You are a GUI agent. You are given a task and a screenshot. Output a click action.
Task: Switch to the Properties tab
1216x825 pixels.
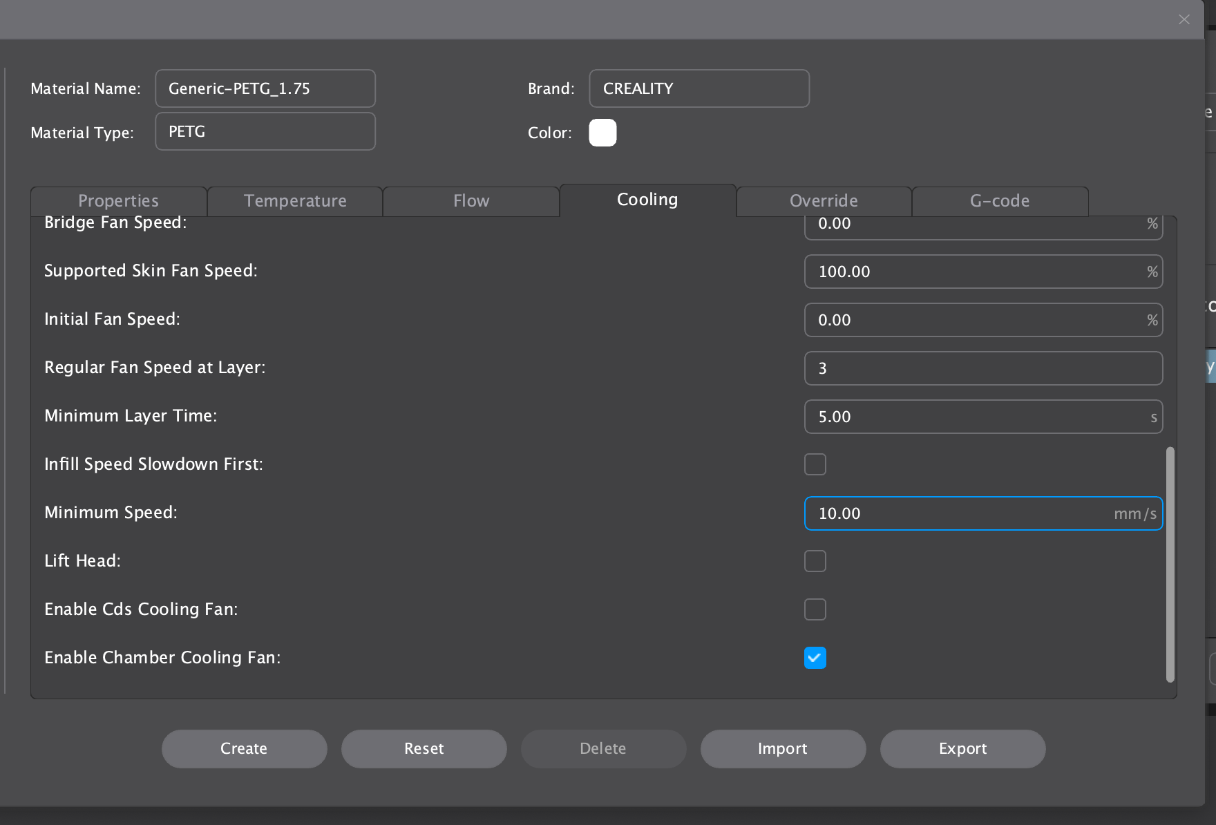[119, 201]
